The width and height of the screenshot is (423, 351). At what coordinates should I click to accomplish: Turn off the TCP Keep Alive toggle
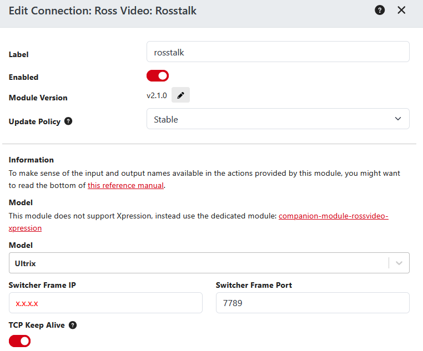click(20, 342)
